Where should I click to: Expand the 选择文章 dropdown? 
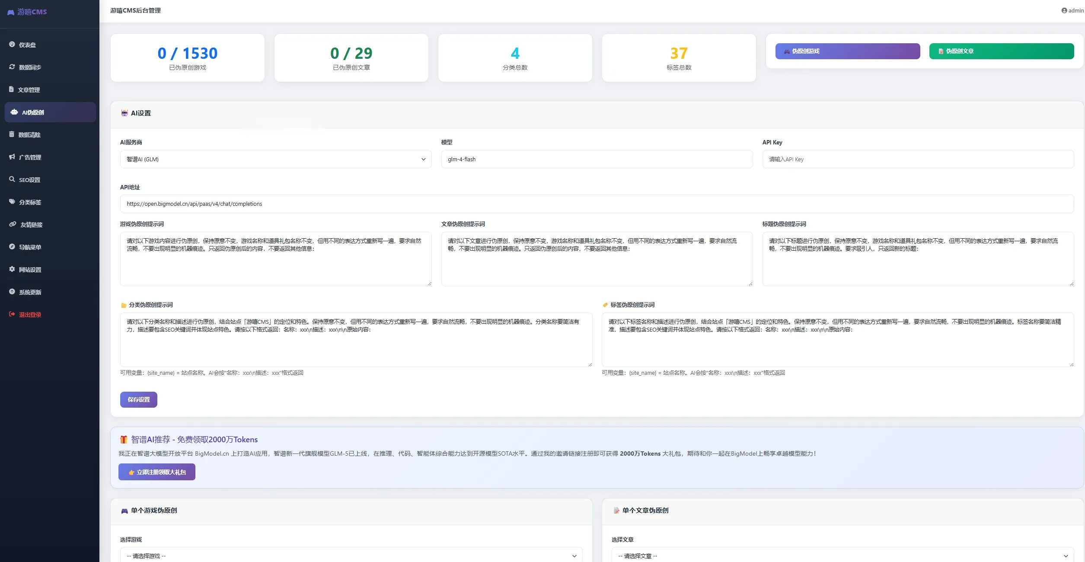coord(842,556)
